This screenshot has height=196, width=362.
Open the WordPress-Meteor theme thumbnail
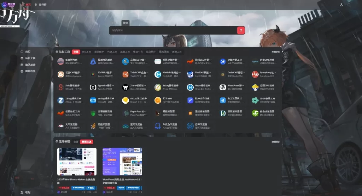point(77,161)
